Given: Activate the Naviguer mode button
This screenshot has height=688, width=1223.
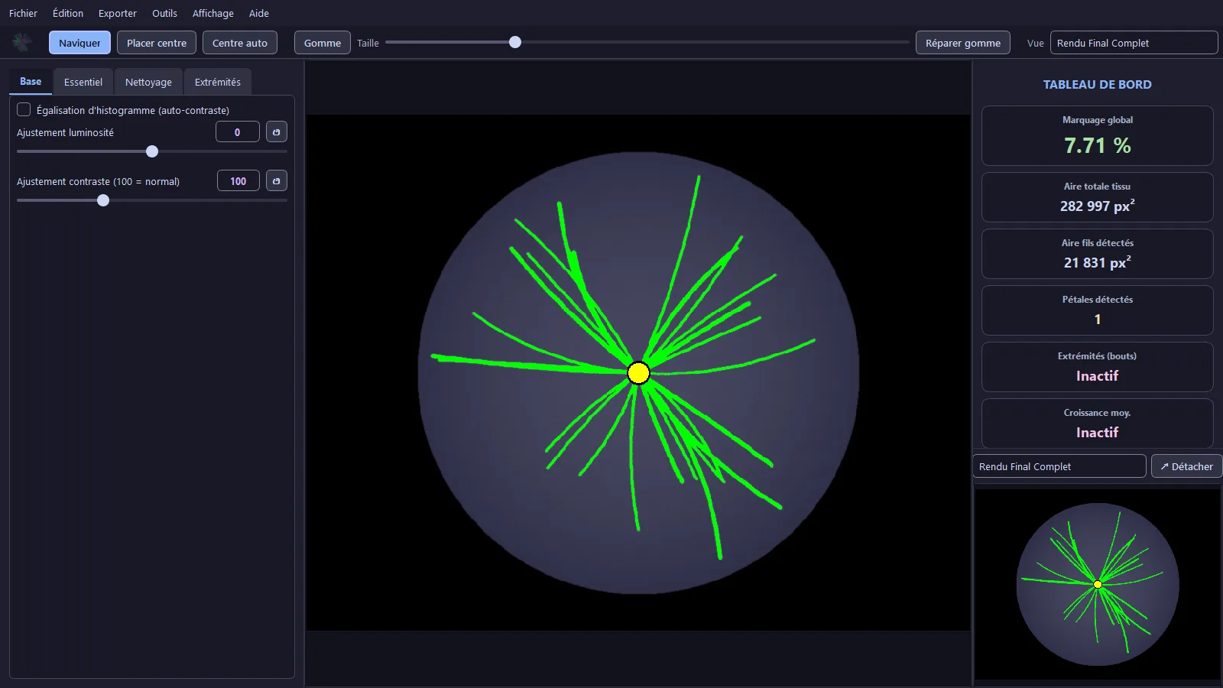Looking at the screenshot, I should pos(80,43).
